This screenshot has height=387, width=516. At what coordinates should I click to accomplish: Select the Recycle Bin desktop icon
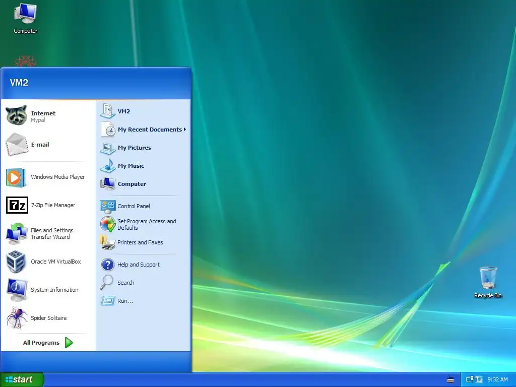tap(488, 283)
